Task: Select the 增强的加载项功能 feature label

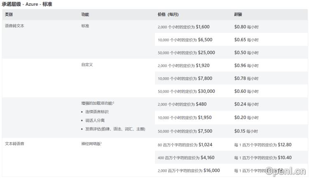Action: [x=98, y=103]
